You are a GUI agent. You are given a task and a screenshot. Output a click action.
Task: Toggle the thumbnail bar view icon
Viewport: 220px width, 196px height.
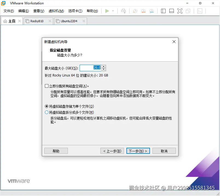(x=172, y=11)
